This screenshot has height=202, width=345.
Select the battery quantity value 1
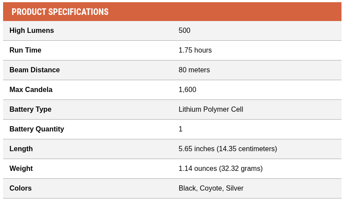point(181,129)
